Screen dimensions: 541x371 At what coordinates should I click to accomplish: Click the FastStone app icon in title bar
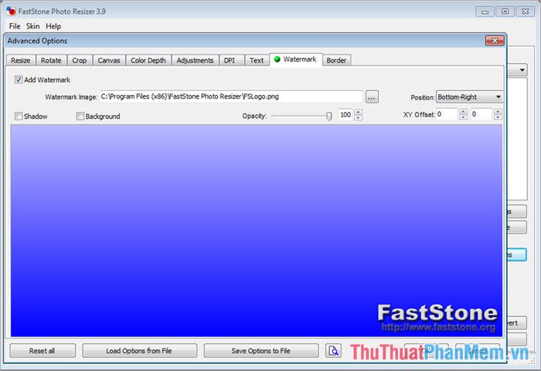click(x=11, y=11)
